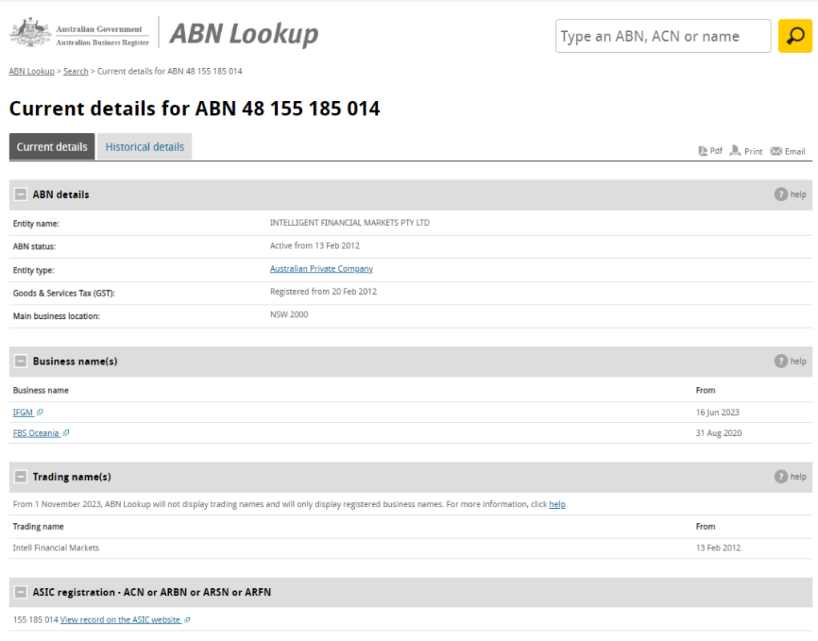Open the IFGM business name link
This screenshot has height=641, width=818.
[23, 413]
